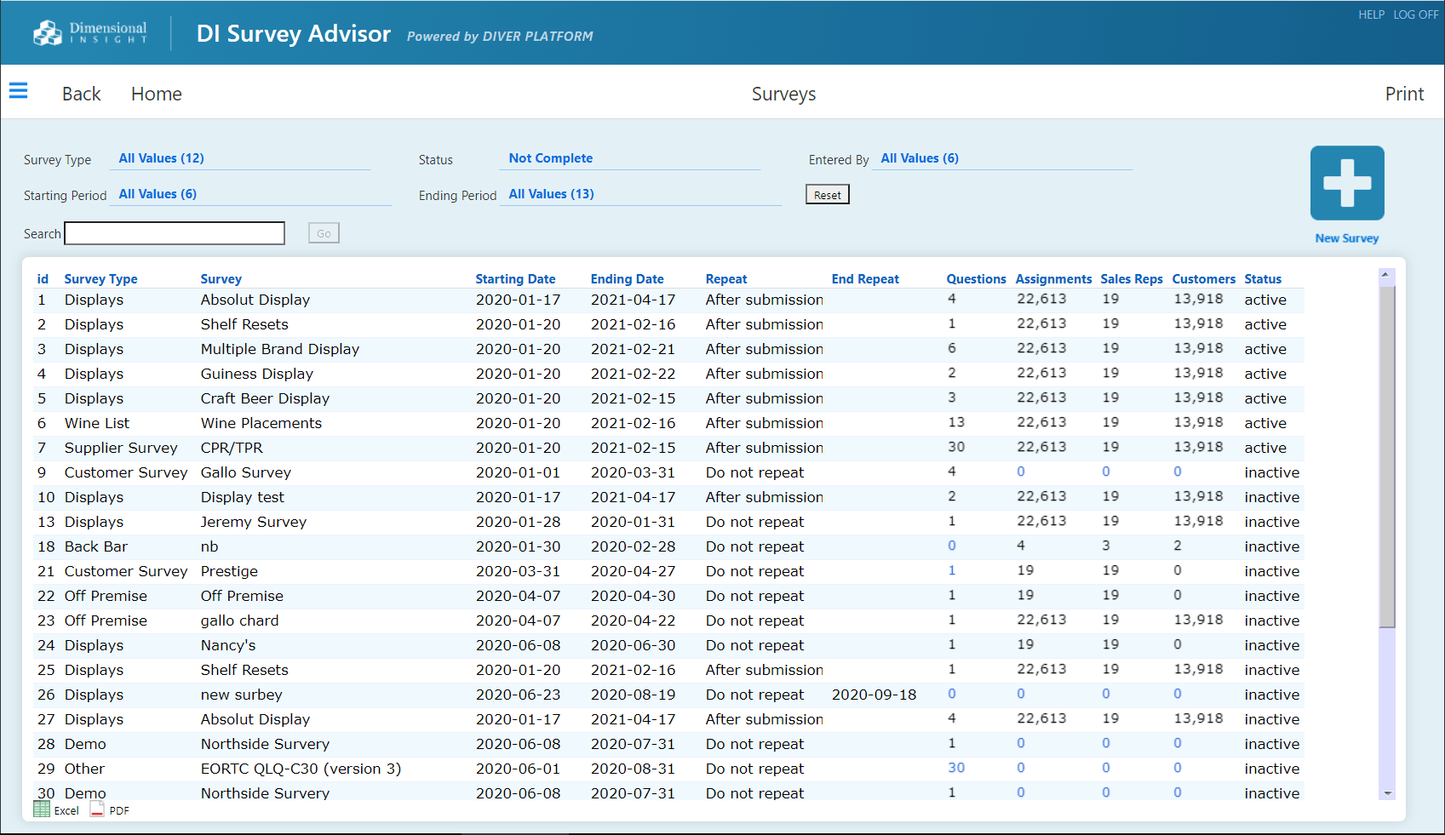Click the vertical scrollbar thumb of table
Image resolution: width=1445 pixels, height=835 pixels.
tap(1387, 455)
